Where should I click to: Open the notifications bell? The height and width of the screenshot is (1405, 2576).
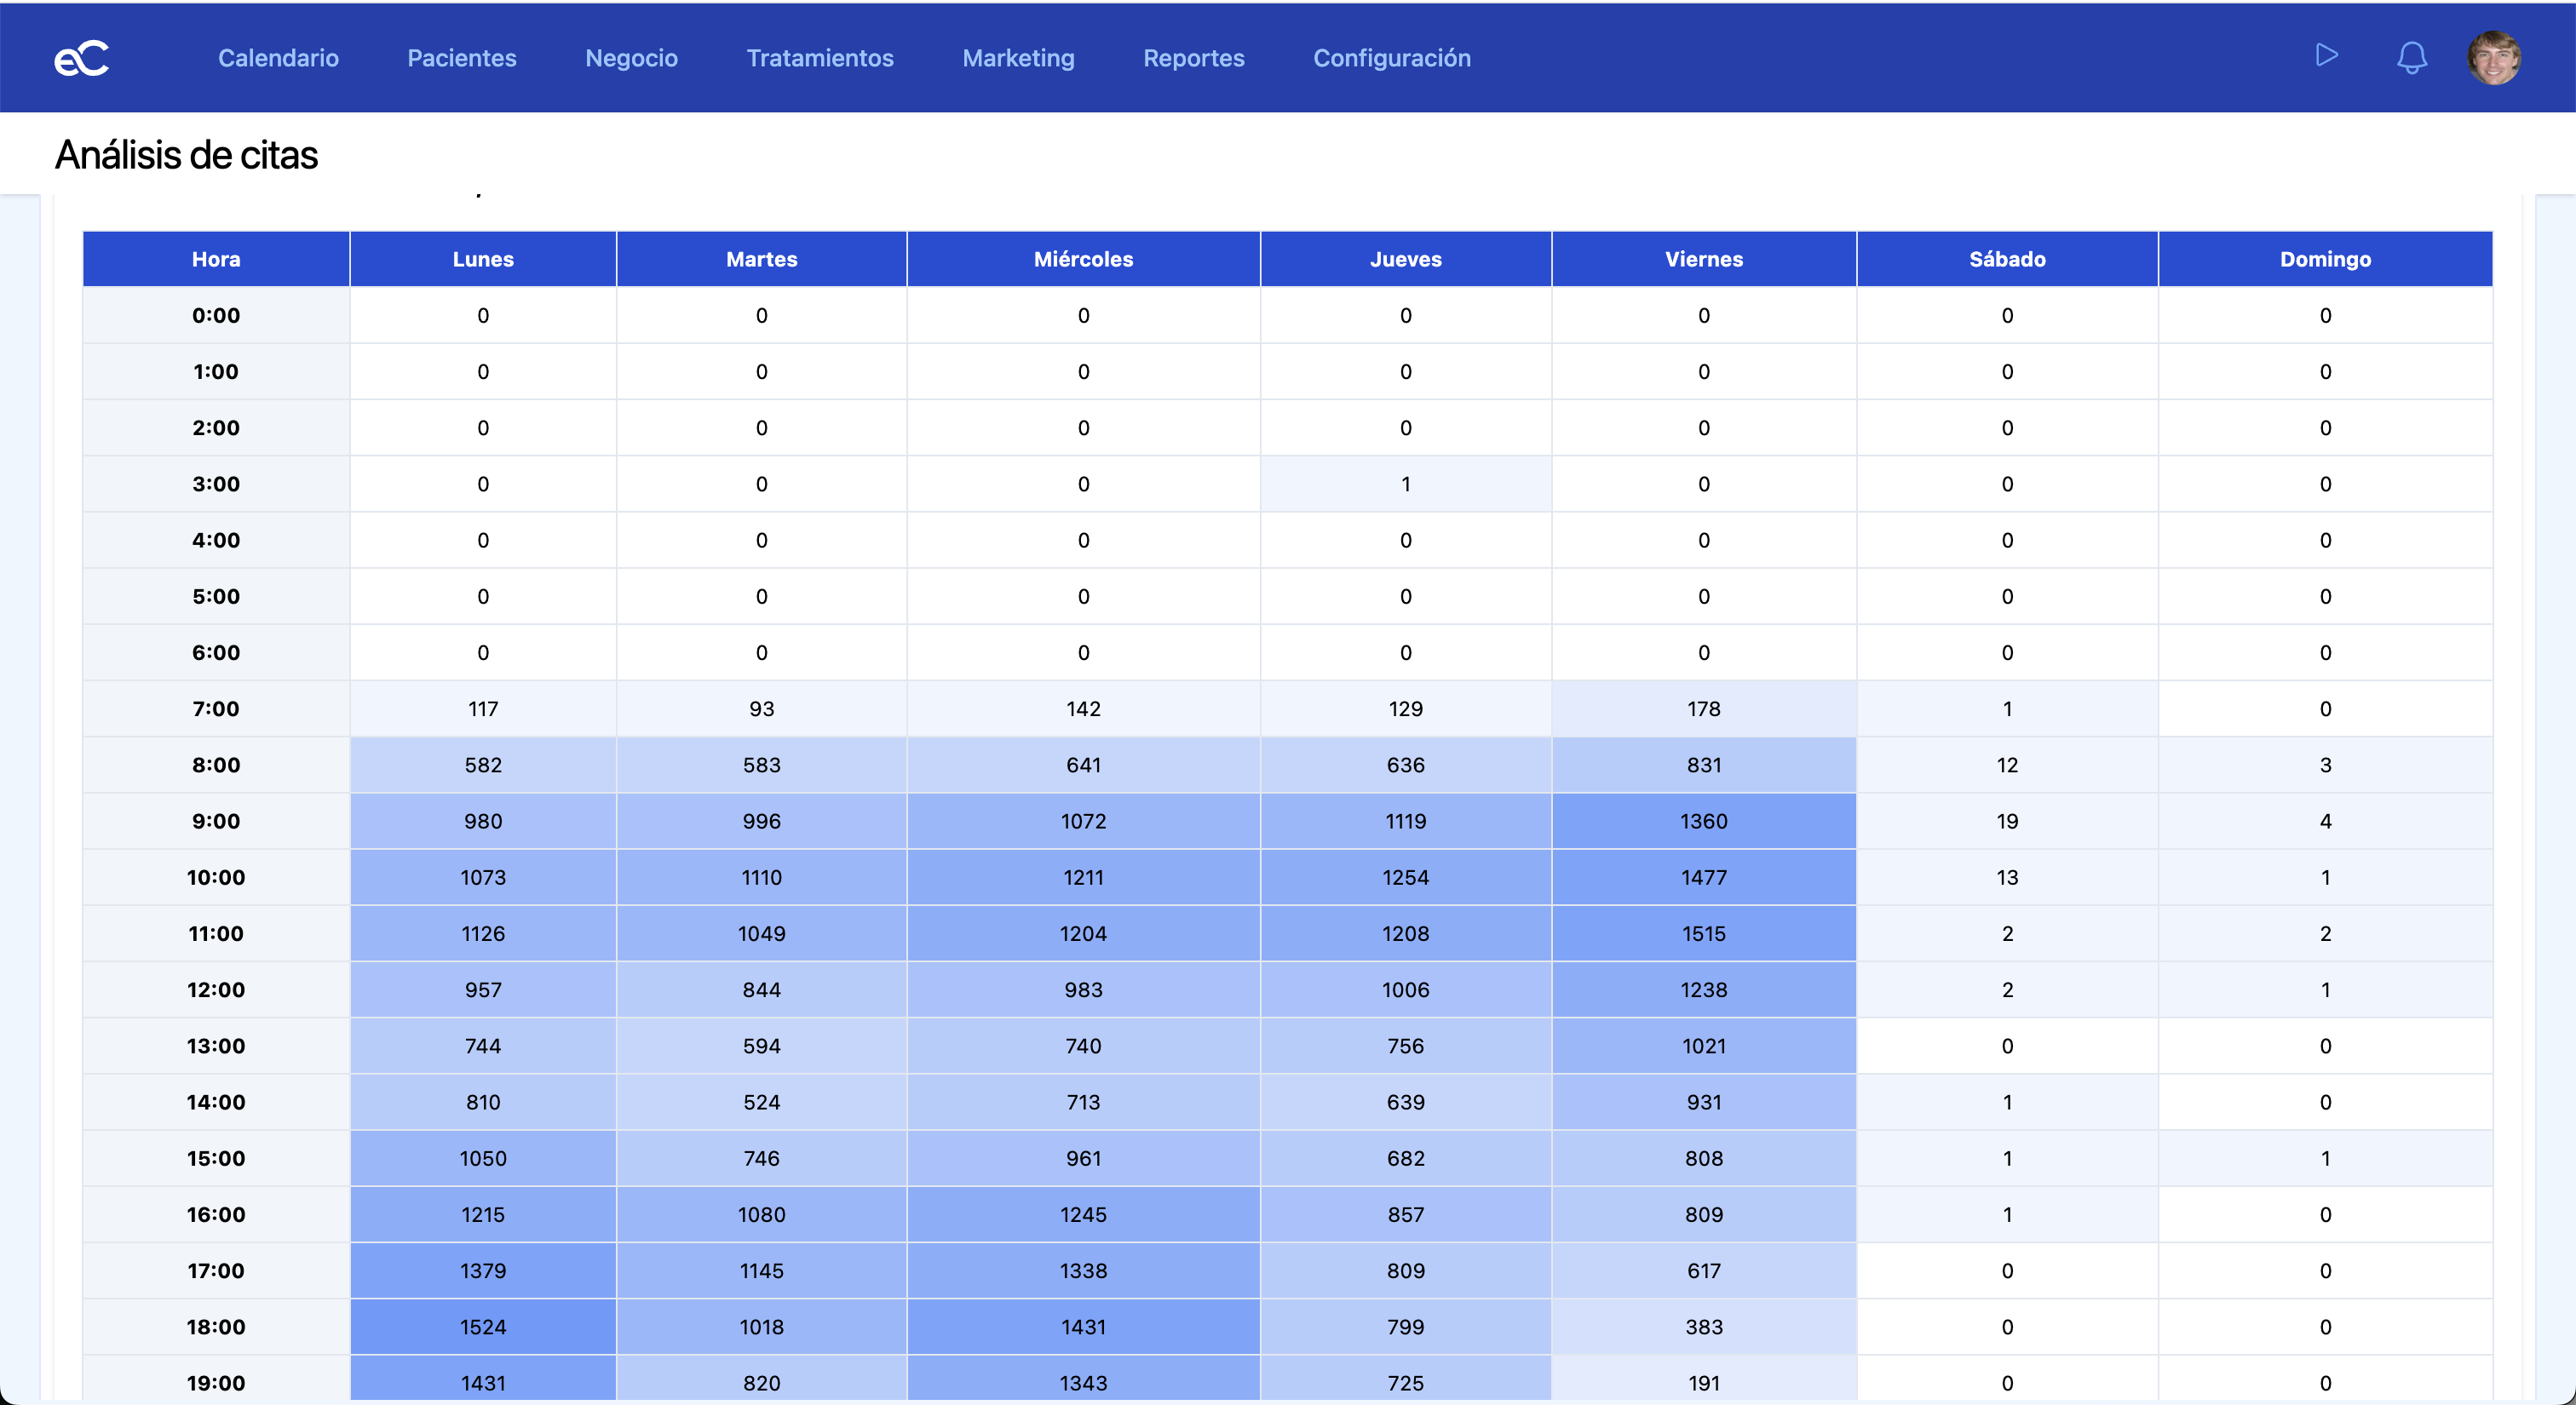pos(2411,57)
